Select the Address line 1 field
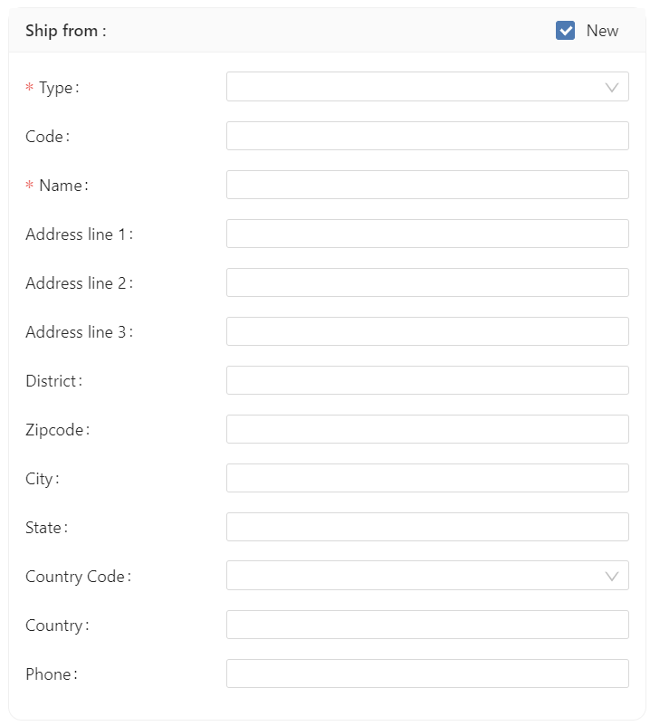 click(427, 234)
